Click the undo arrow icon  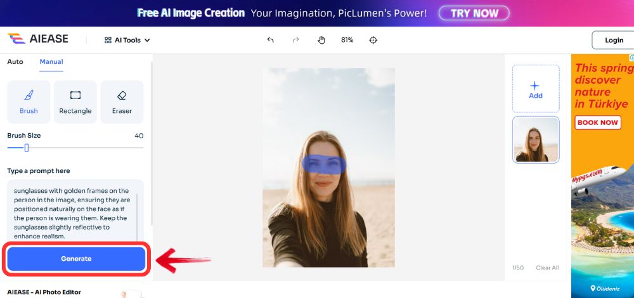(x=271, y=40)
